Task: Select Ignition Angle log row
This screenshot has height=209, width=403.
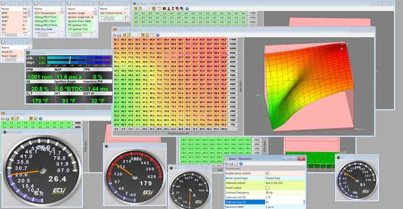Action: point(80,13)
